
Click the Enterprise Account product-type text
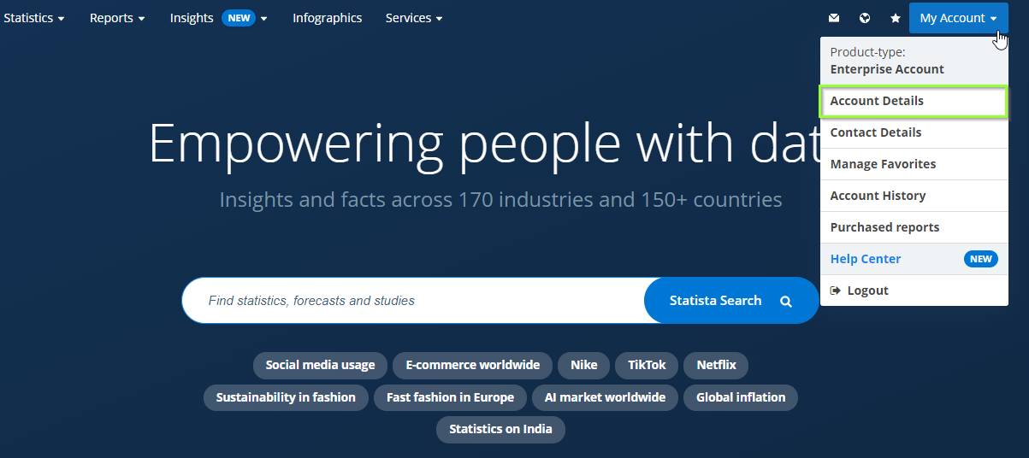[x=887, y=69]
